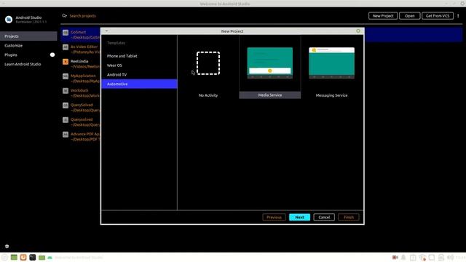Select the No Activity template thumbnail
The height and width of the screenshot is (262, 466).
(208, 63)
